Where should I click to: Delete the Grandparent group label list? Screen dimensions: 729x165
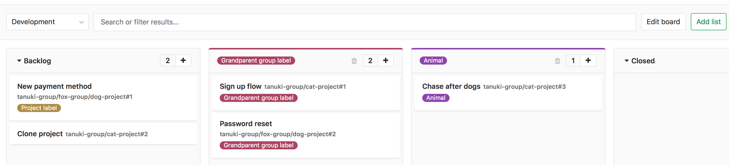click(x=354, y=61)
